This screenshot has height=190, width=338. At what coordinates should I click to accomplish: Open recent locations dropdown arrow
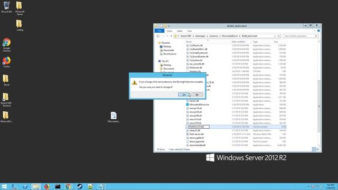(167, 36)
